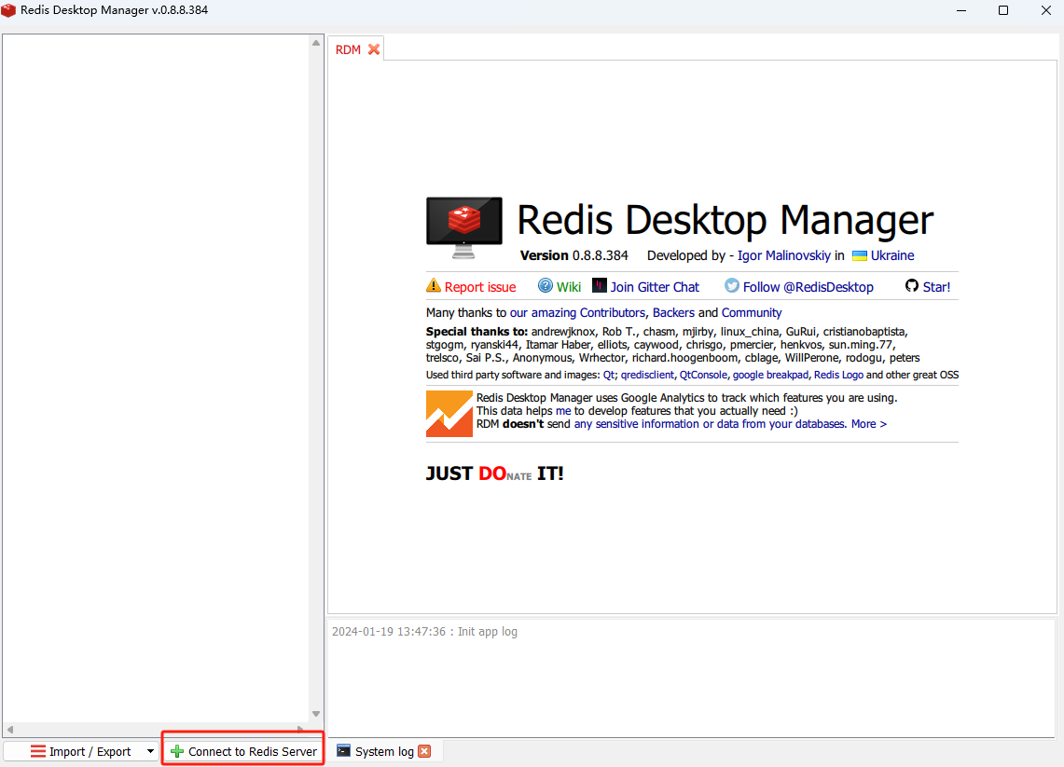Click the GitHub Star icon
Image resolution: width=1064 pixels, height=767 pixels.
pos(912,286)
